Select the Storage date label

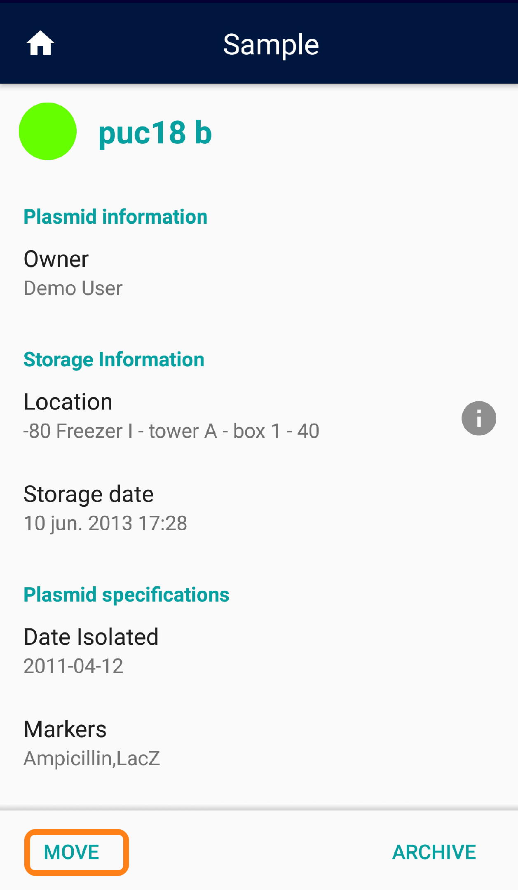[89, 494]
